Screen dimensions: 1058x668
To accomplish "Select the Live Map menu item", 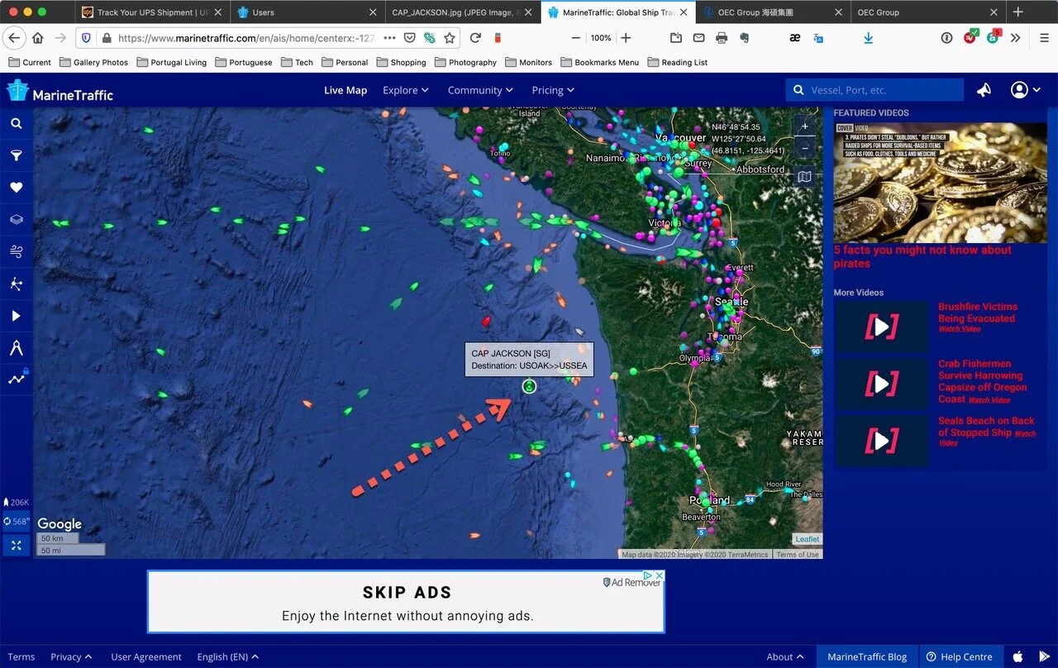I will pyautogui.click(x=346, y=90).
